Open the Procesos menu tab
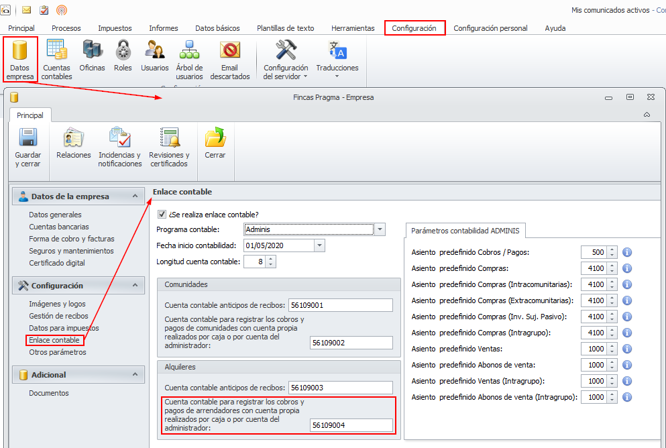 point(66,28)
